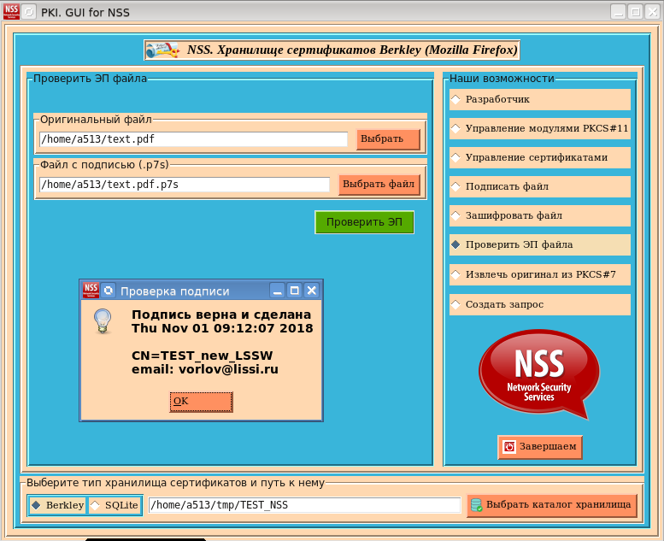This screenshot has width=664, height=541.
Task: Click the NSS Network Security Services logo
Action: click(539, 374)
